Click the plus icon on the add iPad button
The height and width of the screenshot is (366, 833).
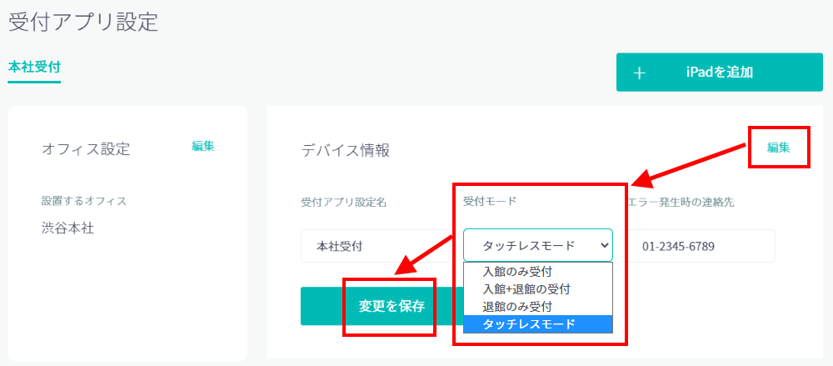click(x=640, y=73)
